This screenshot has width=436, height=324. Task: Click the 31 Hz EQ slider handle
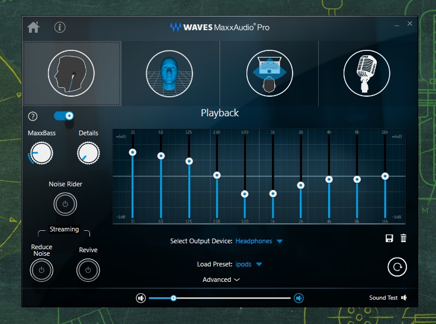pos(133,152)
